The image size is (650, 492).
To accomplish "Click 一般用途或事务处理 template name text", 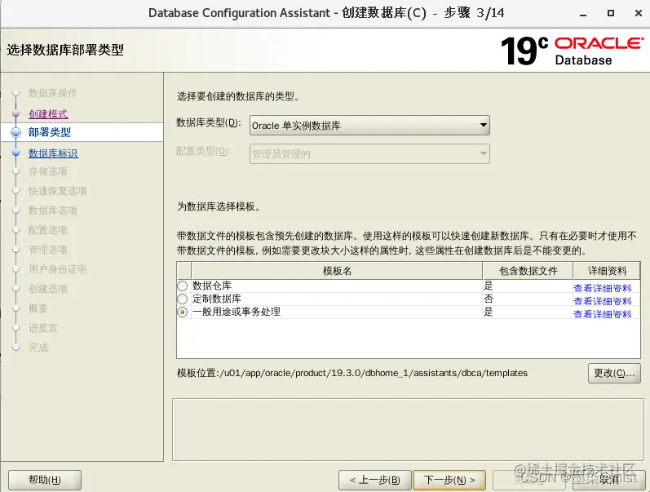I will [x=237, y=312].
